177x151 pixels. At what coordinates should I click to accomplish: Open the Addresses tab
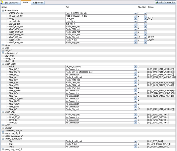pyautogui.click(x=38, y=3)
